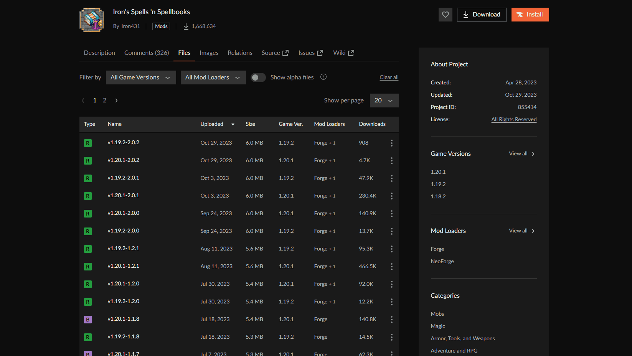
Task: Click the beta badge for v1.20.1-1.1.8
Action: 88,320
